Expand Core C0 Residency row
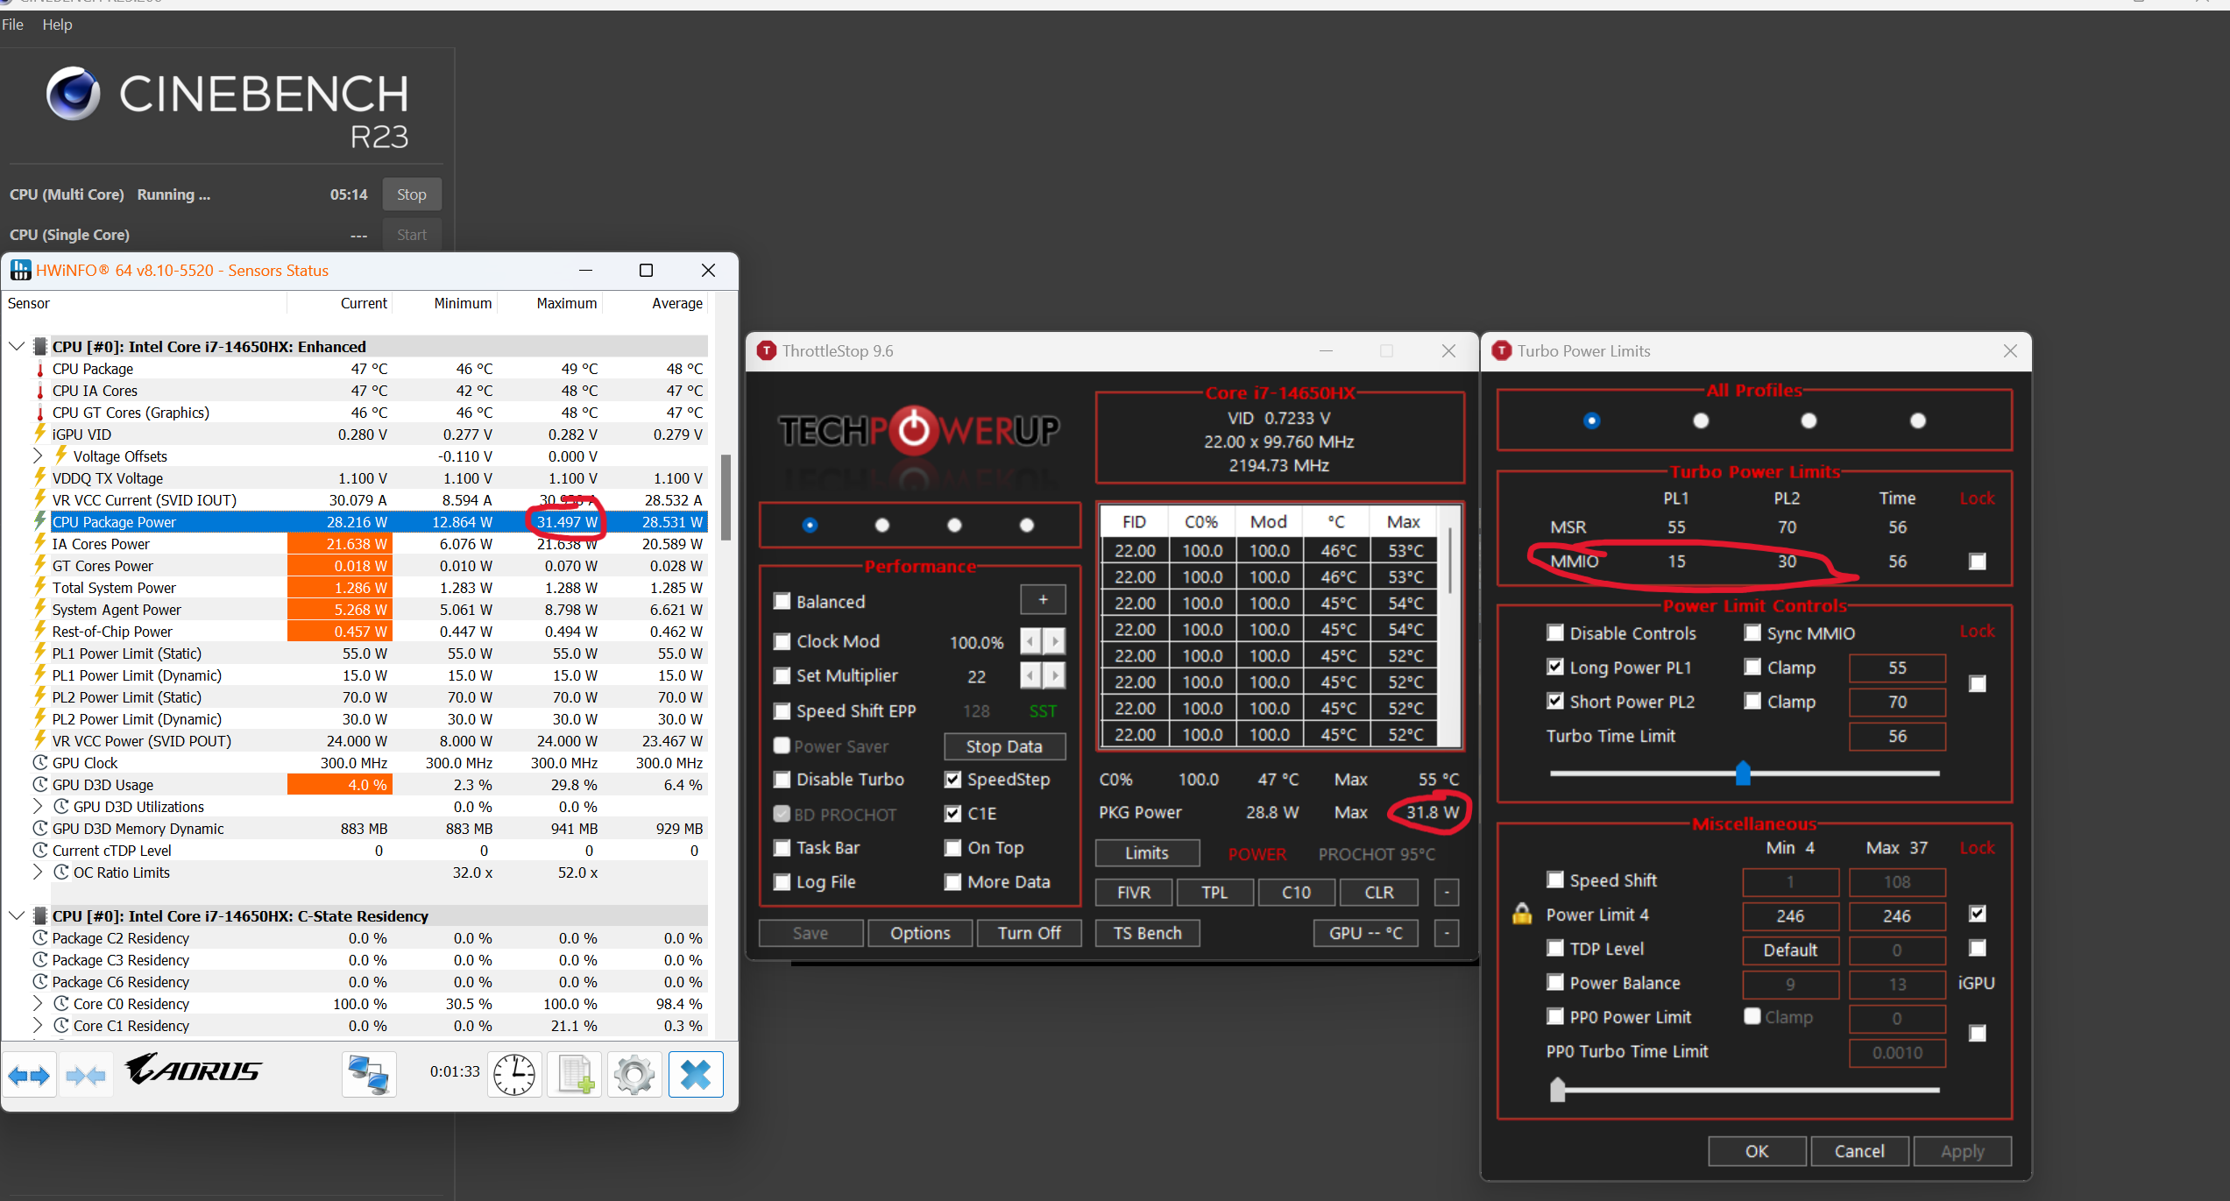Image resolution: width=2230 pixels, height=1201 pixels. 38,1003
